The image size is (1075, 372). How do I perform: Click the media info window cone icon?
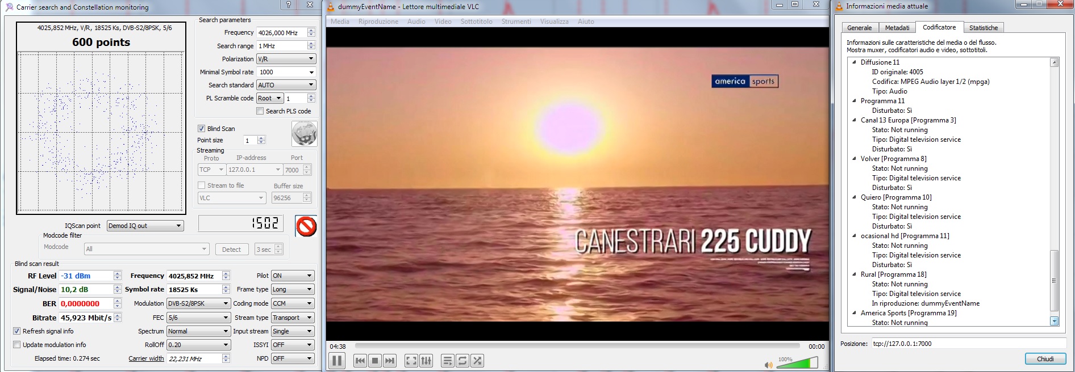[x=839, y=6]
